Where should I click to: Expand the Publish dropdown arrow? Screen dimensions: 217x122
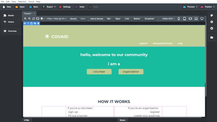(214, 7)
